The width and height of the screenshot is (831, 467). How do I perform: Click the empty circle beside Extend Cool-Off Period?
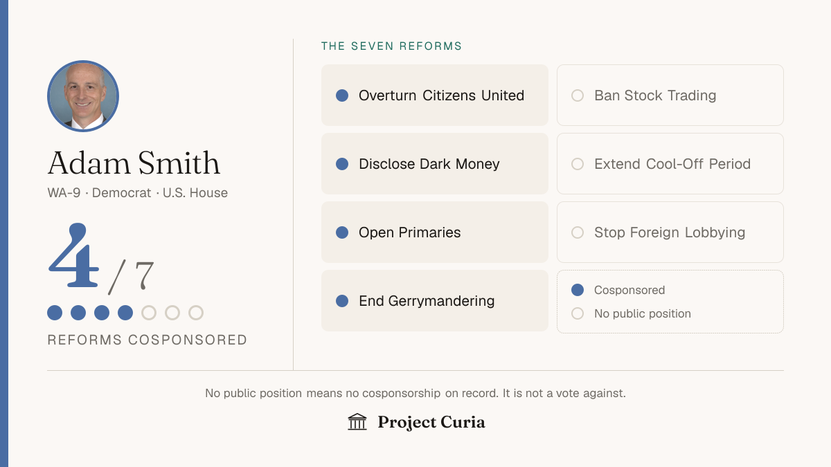[578, 164]
